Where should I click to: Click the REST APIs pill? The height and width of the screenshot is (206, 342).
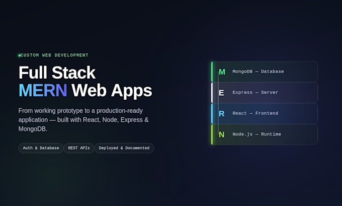point(79,148)
